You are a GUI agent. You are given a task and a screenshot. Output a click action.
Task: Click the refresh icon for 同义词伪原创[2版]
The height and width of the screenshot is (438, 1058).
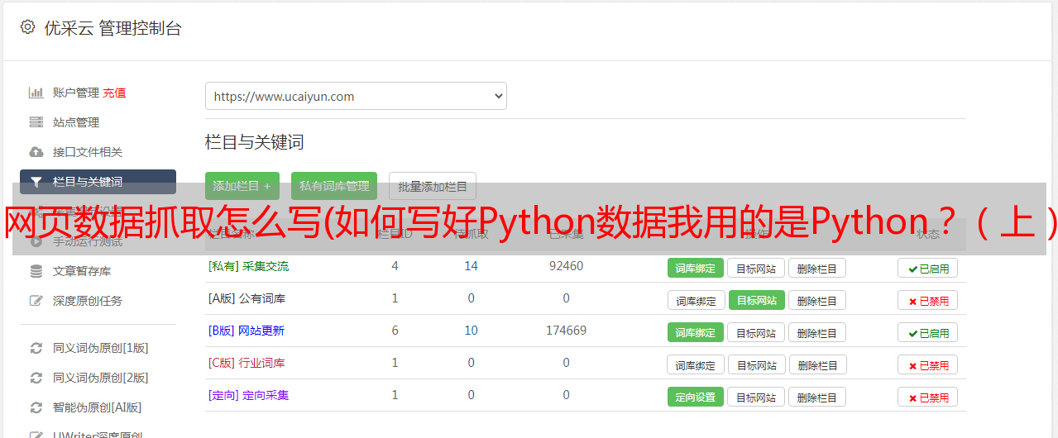tap(36, 378)
